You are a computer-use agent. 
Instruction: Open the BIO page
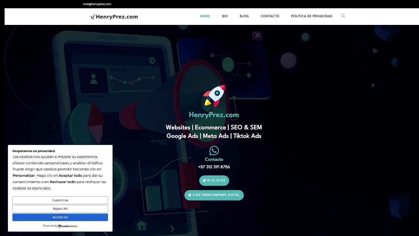click(225, 16)
